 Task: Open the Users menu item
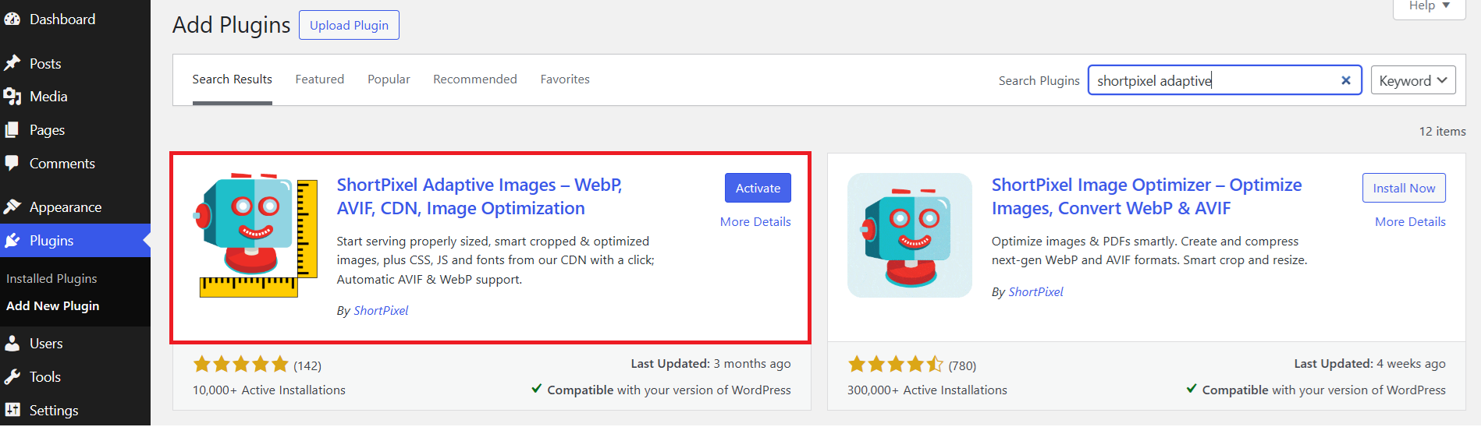(75, 344)
